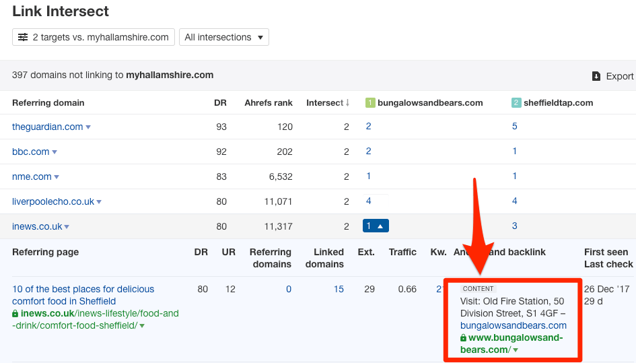Expand the referring page URL dropdown arrow

(x=142, y=326)
